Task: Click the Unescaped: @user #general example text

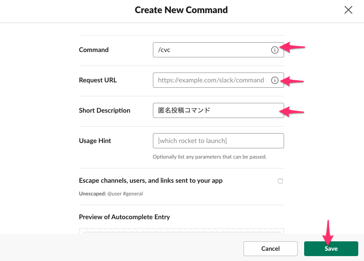Action: point(111,194)
